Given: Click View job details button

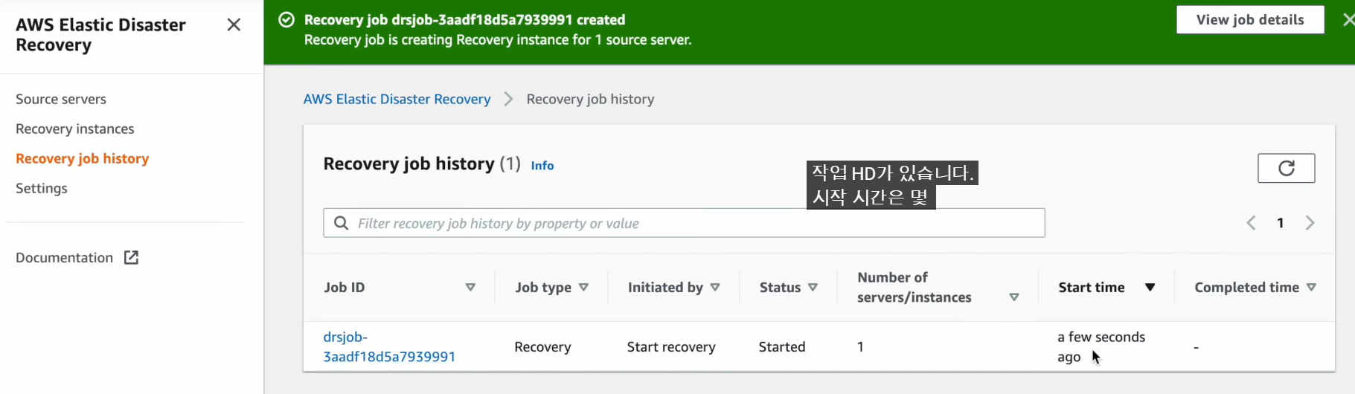Looking at the screenshot, I should tap(1250, 20).
